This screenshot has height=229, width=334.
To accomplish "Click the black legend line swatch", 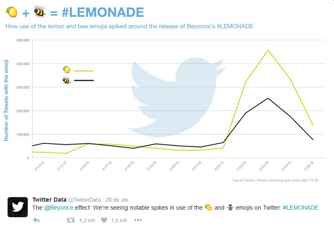I will 83,80.
